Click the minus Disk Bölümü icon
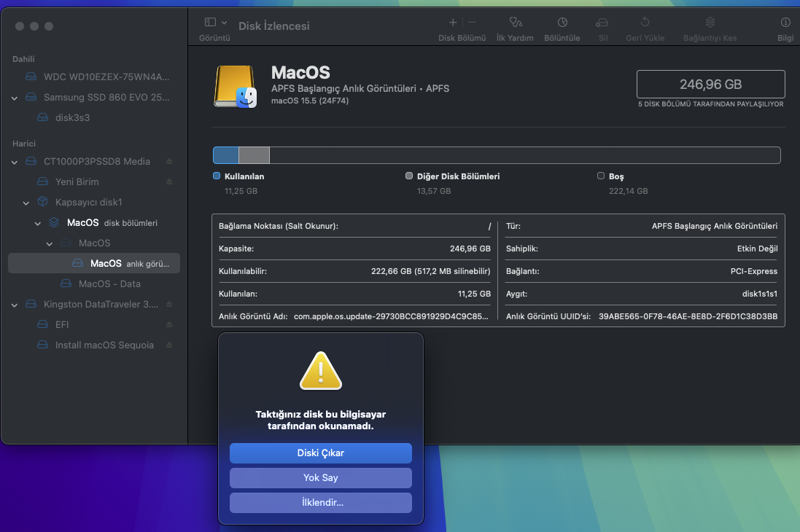 pos(472,23)
